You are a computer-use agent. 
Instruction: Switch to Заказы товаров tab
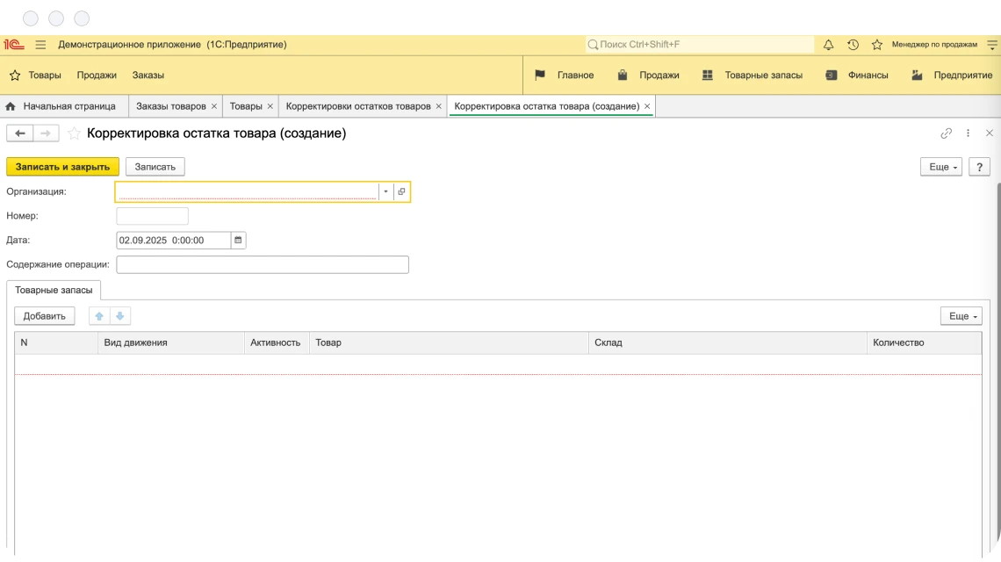click(170, 106)
